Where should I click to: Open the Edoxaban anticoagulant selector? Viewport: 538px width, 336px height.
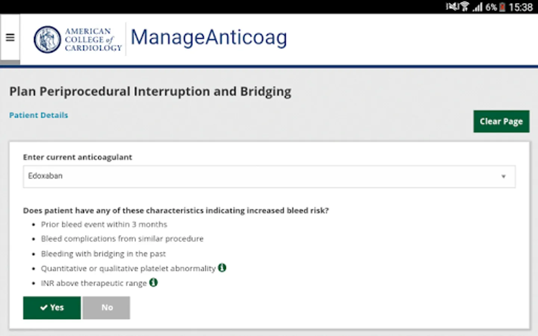269,177
